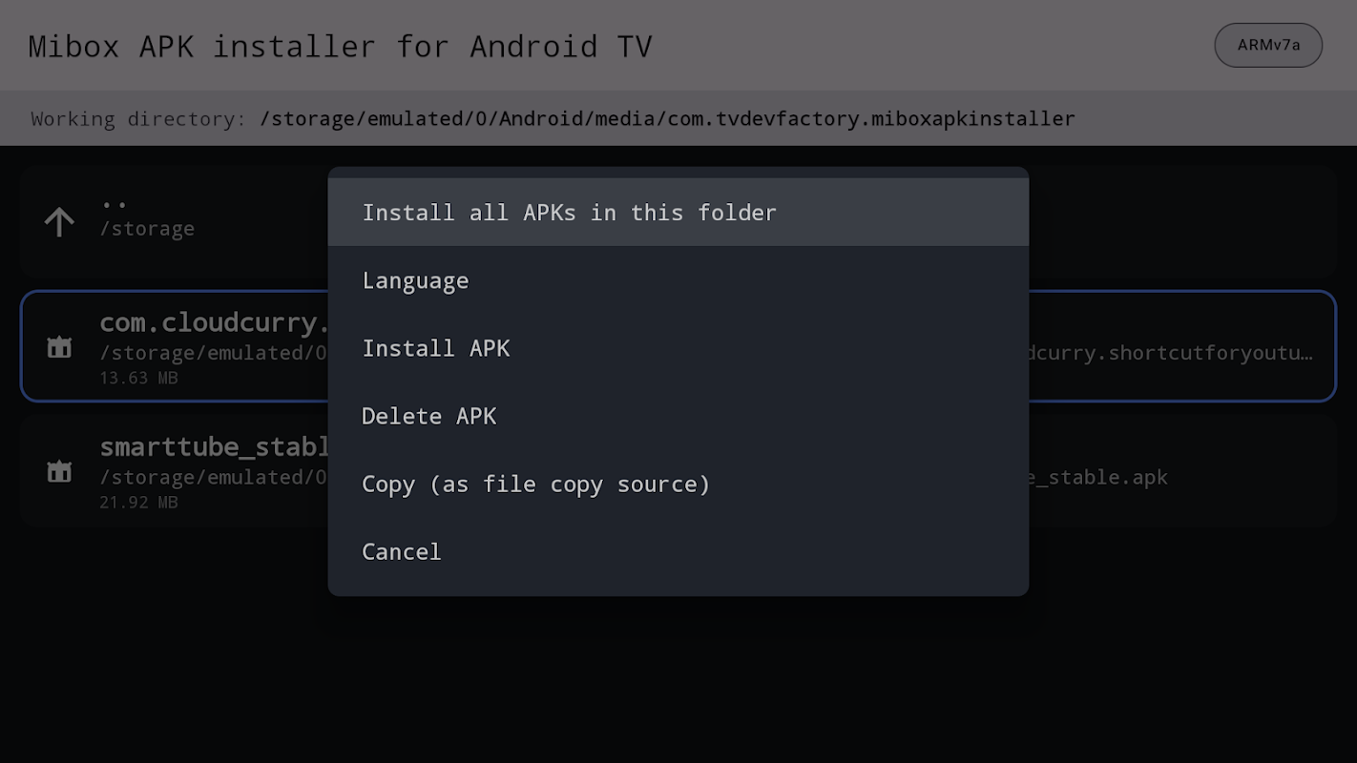
Task: Select the com.cloudcurry APK file name
Action: coord(214,322)
